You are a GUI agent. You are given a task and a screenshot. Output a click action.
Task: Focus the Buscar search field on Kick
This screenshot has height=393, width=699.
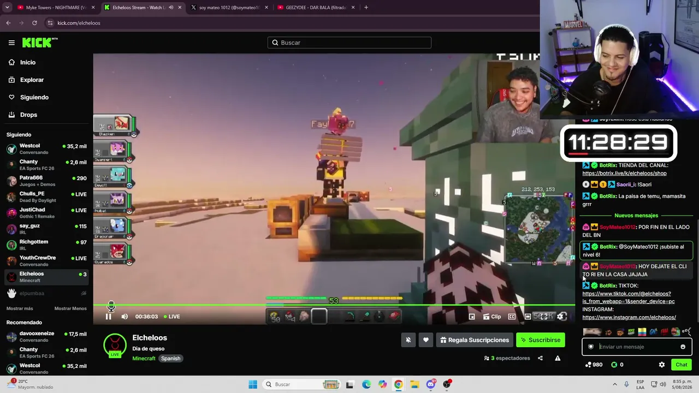[x=349, y=43]
